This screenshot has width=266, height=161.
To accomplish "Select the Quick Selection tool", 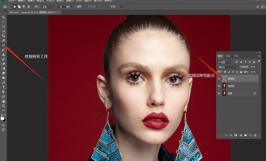I will pyautogui.click(x=3, y=31).
